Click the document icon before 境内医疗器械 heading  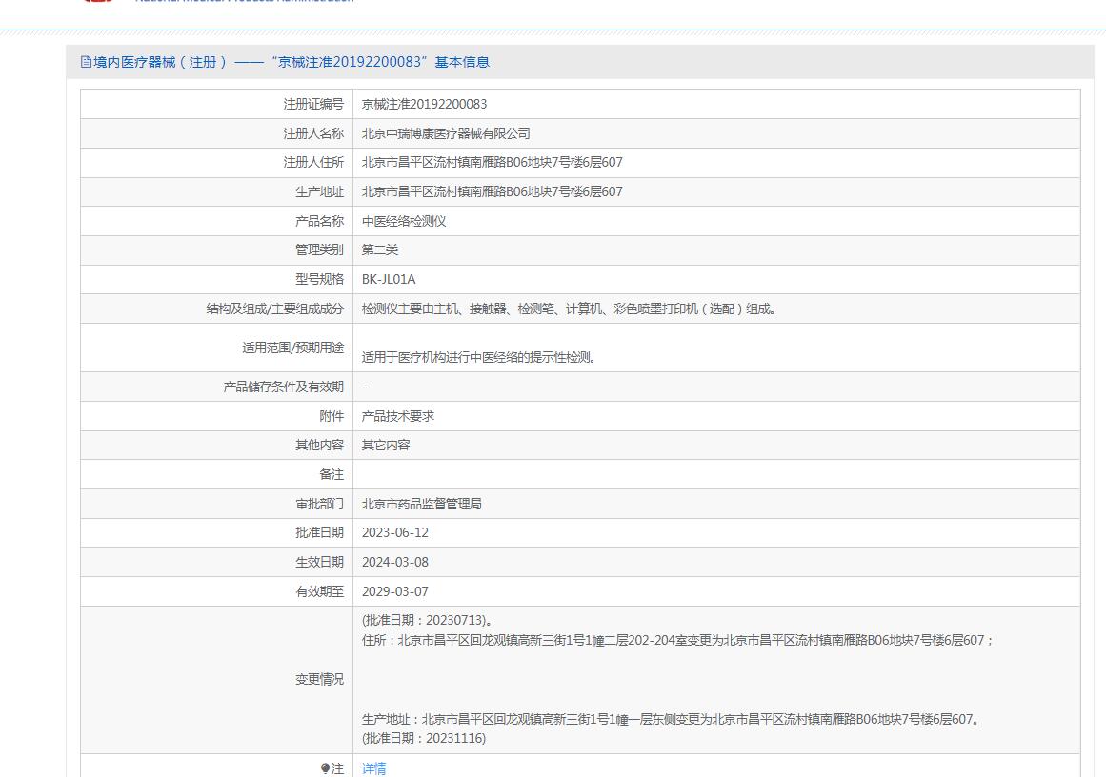coord(86,62)
